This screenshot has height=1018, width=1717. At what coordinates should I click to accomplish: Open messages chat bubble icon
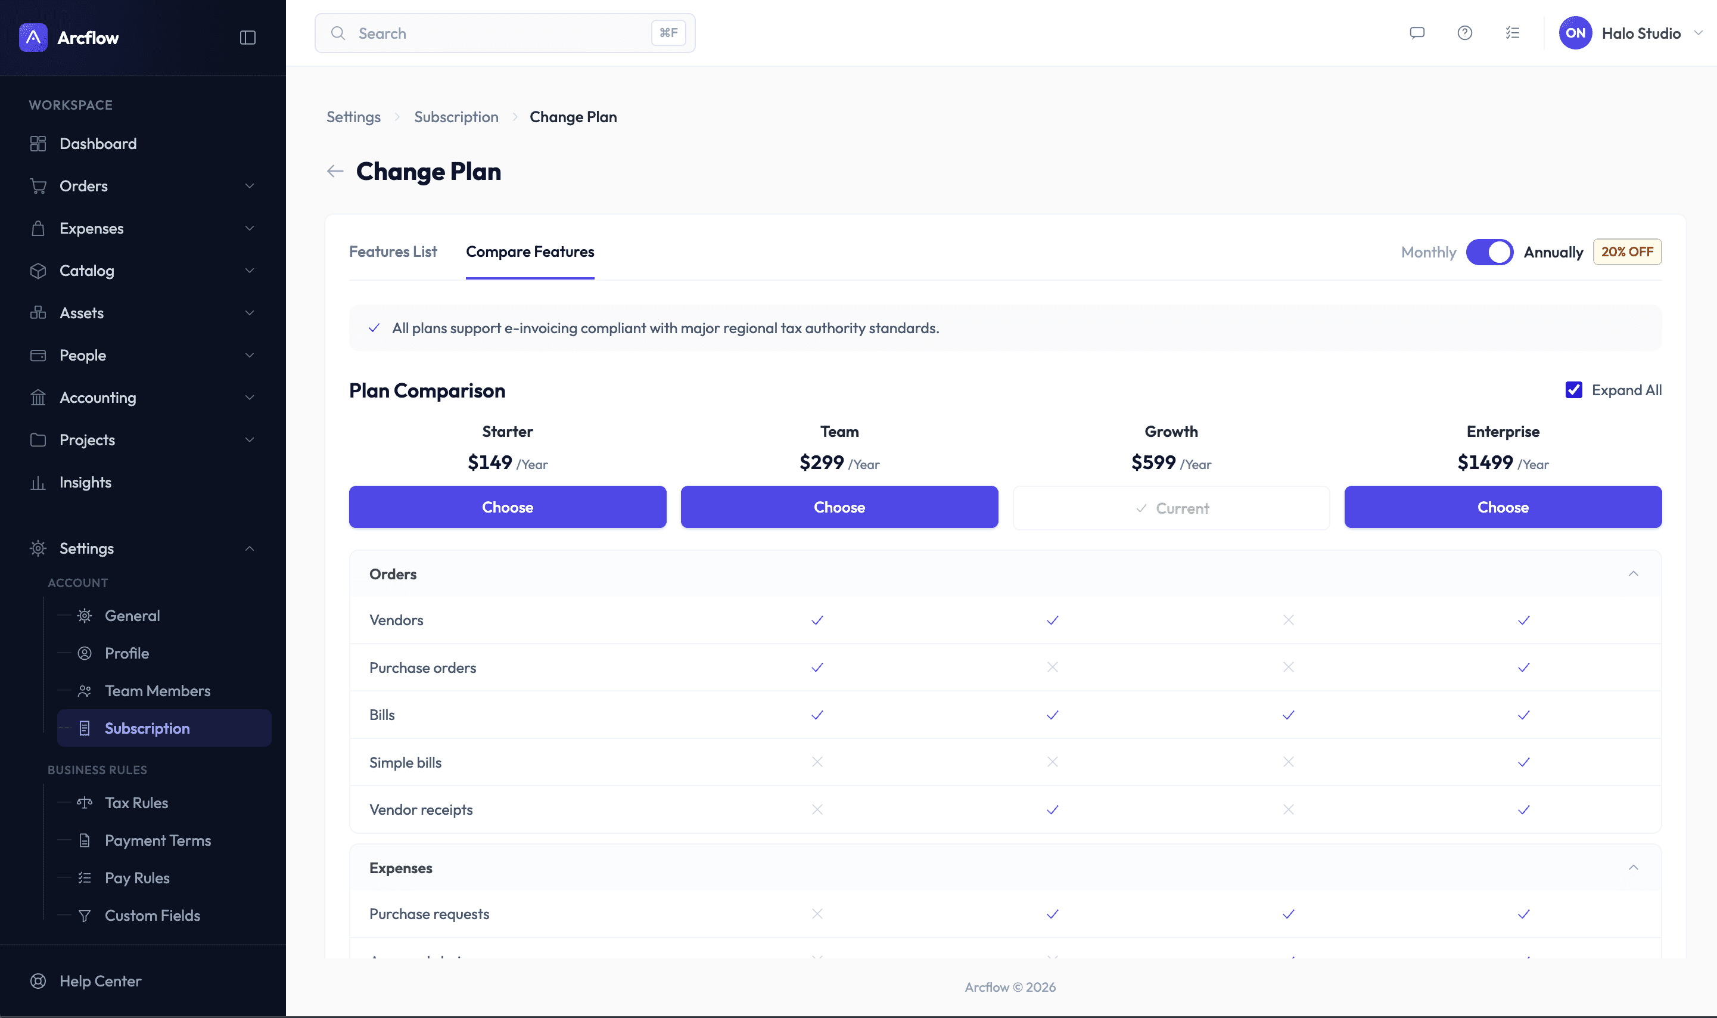pyautogui.click(x=1417, y=33)
